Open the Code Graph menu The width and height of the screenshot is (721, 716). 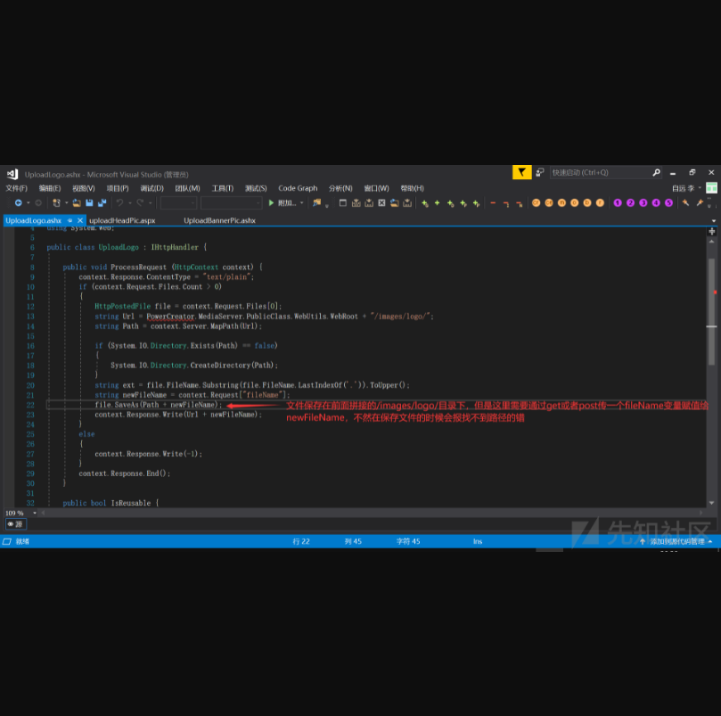pos(298,188)
